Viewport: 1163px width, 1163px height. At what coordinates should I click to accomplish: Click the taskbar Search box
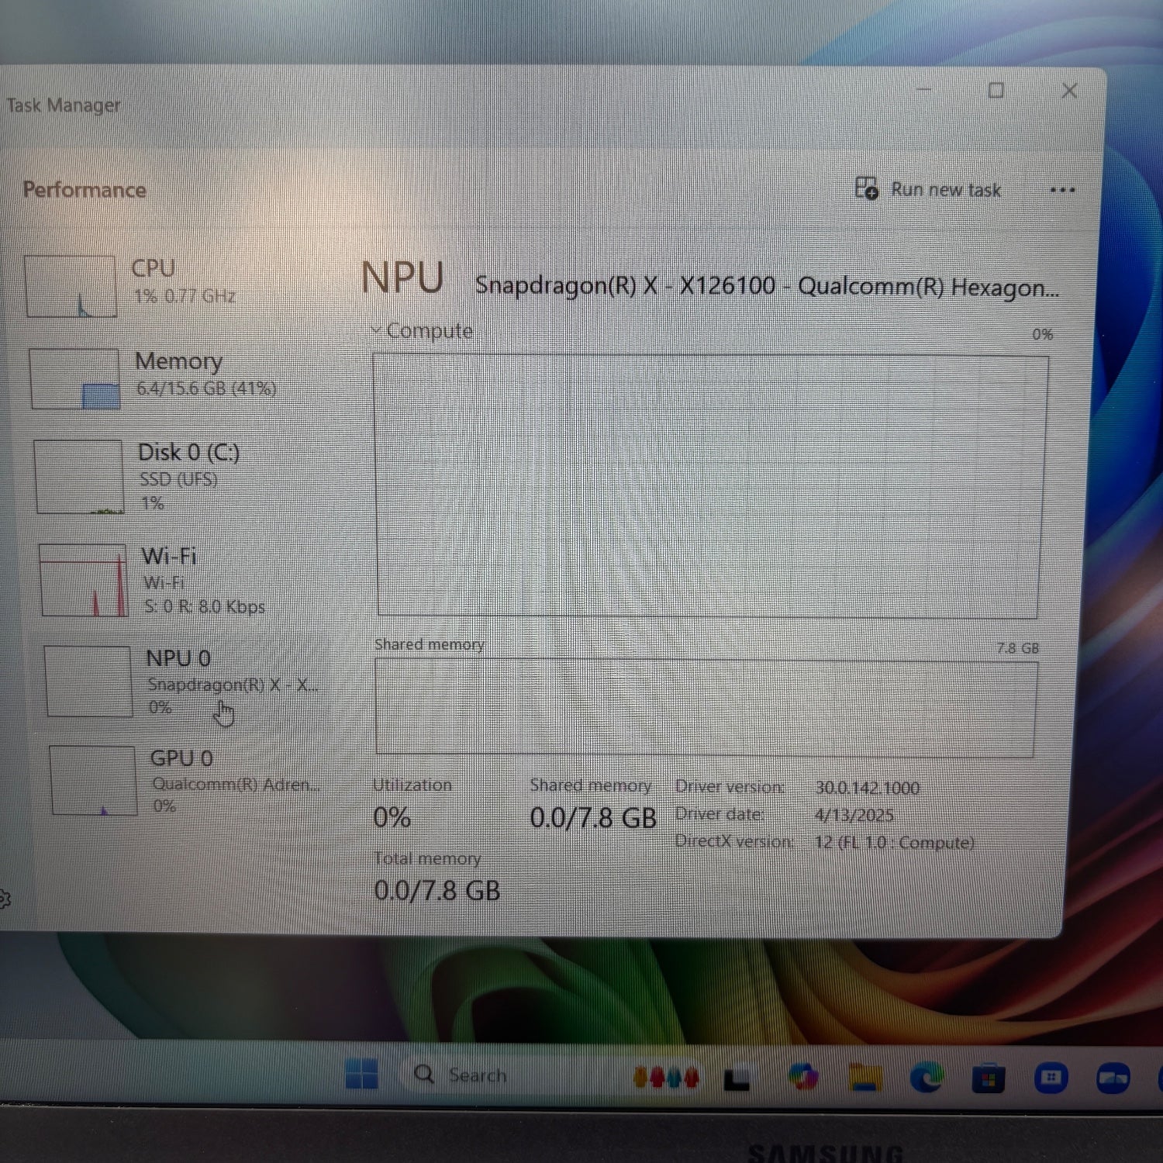click(x=476, y=1075)
